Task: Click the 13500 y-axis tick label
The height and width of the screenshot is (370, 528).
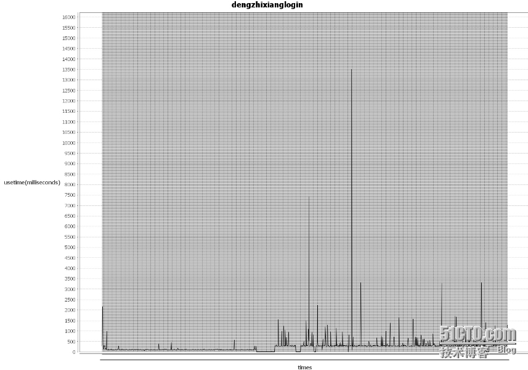Action: coord(69,70)
